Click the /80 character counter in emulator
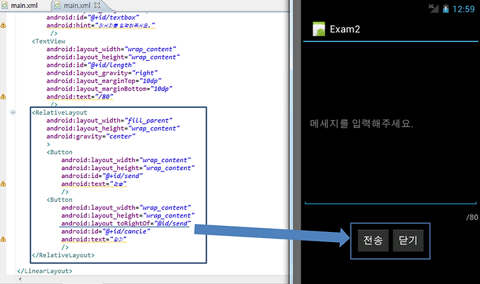 tap(472, 217)
